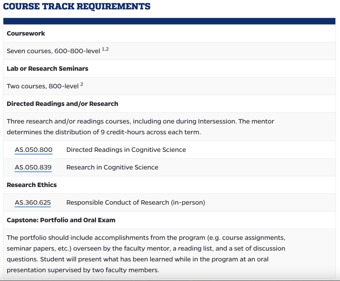Click the superscript 1,2 footnote marker
This screenshot has width=340, height=281.
click(105, 49)
